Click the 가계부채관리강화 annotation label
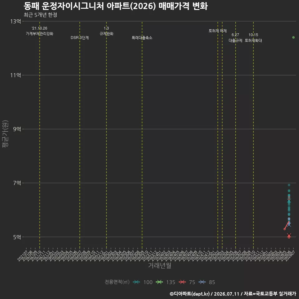 pos(40,34)
